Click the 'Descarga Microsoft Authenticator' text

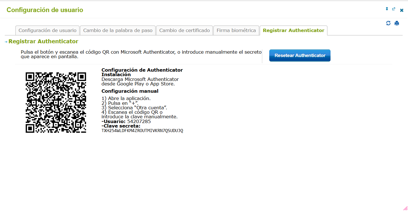point(140,79)
